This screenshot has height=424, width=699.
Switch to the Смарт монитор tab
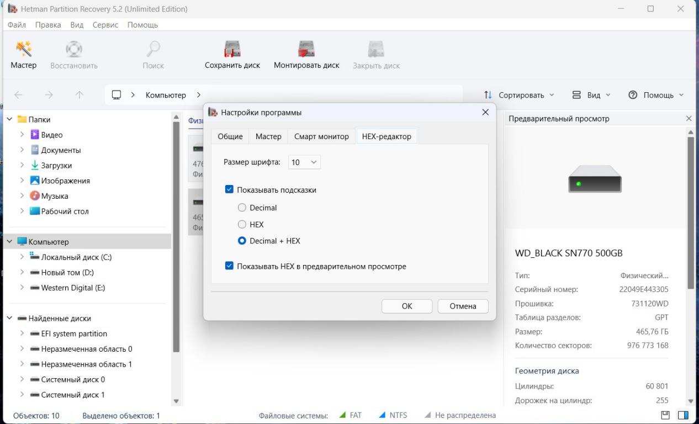point(321,136)
